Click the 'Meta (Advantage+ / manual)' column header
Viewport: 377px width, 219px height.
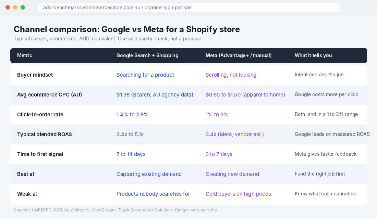[239, 55]
